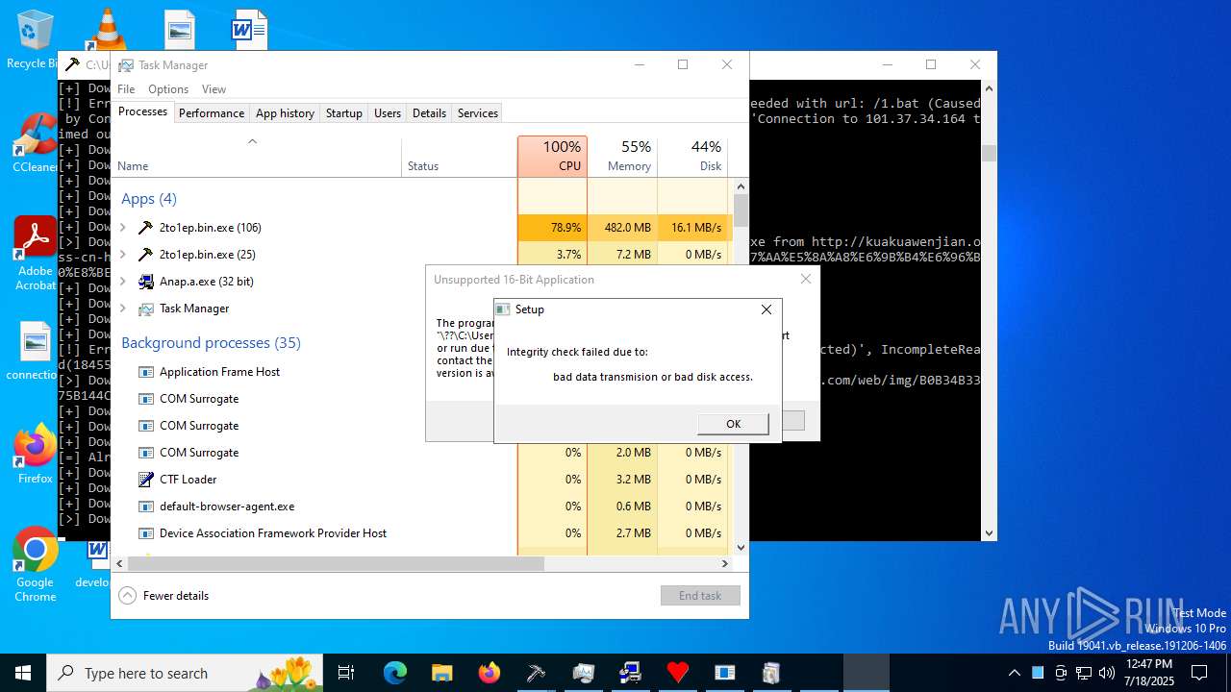Open Google Chrome desktop shortcut
This screenshot has width=1231, height=692.
click(35, 565)
